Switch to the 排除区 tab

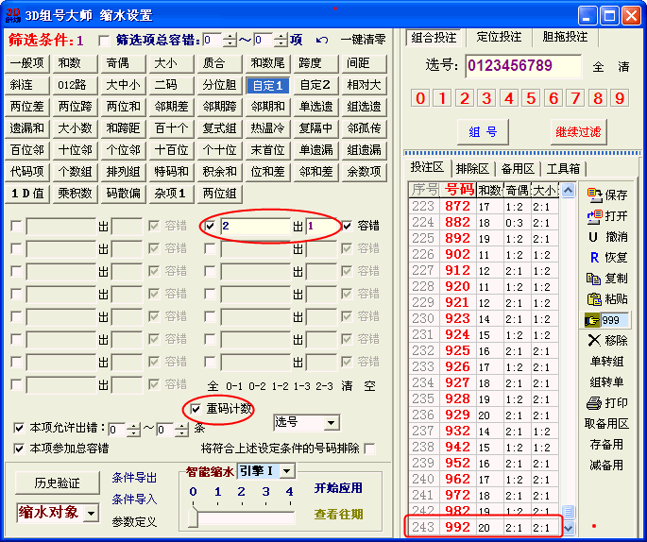(472, 168)
